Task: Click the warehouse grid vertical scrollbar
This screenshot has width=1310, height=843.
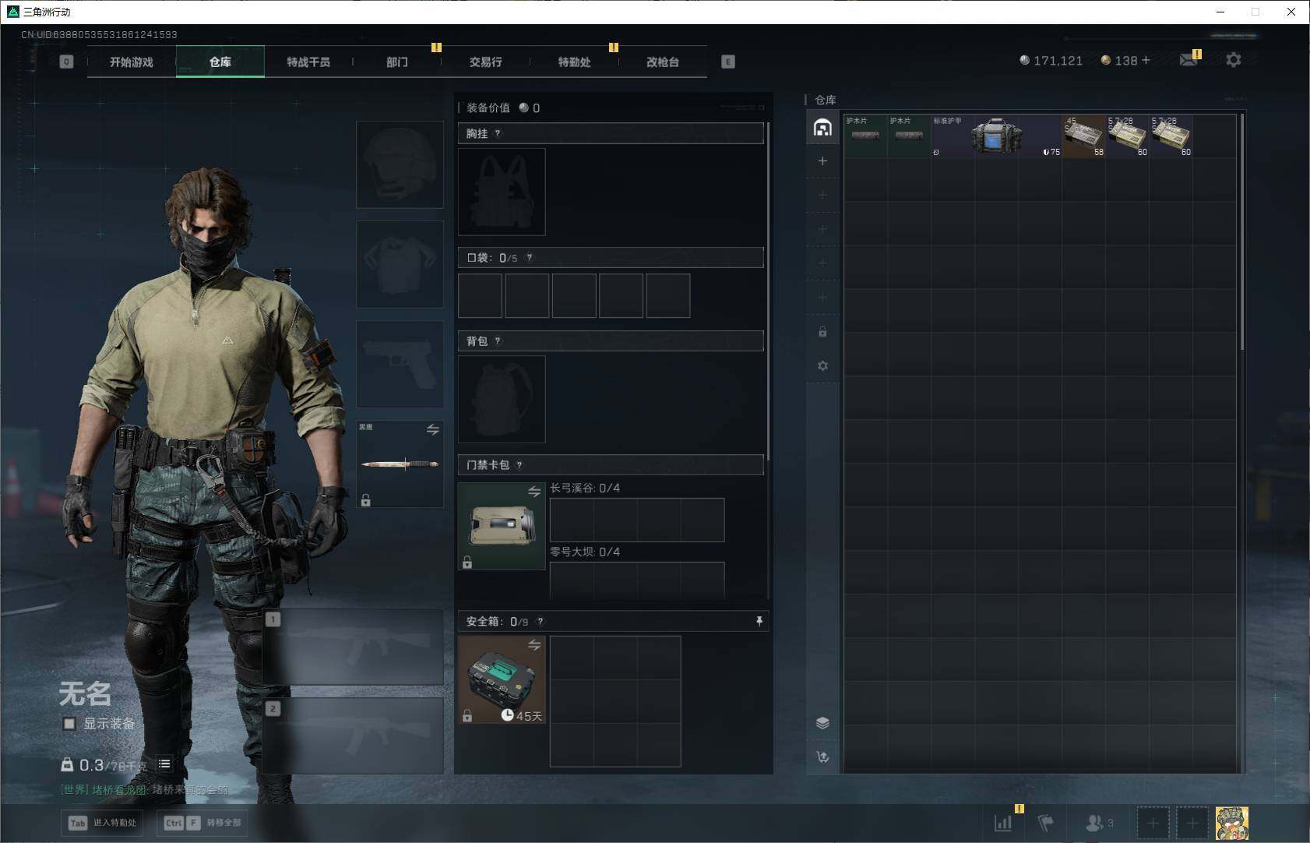Action: tap(1241, 234)
